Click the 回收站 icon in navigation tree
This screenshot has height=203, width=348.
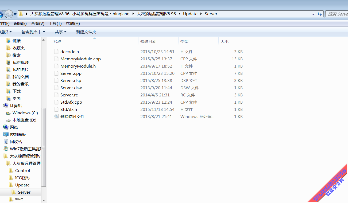6,142
